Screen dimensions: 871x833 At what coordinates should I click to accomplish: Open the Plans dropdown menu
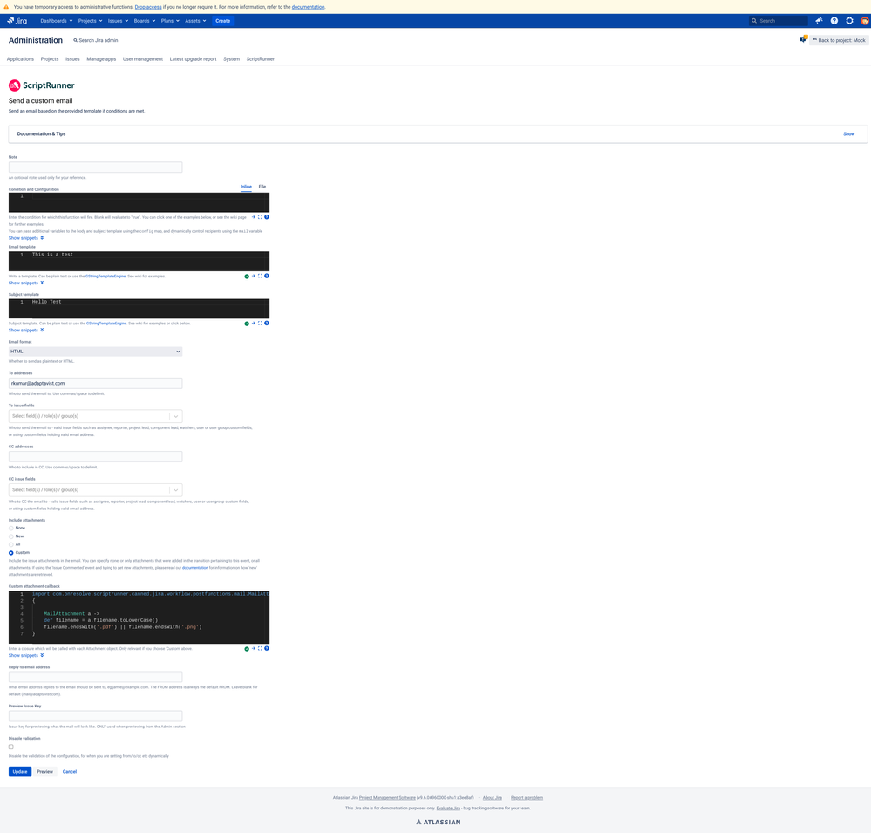point(170,21)
